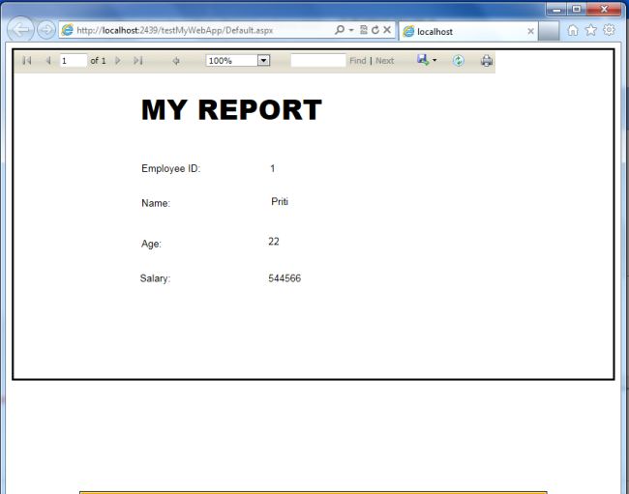Click the salary value 544566
The height and width of the screenshot is (494, 629).
(x=285, y=278)
